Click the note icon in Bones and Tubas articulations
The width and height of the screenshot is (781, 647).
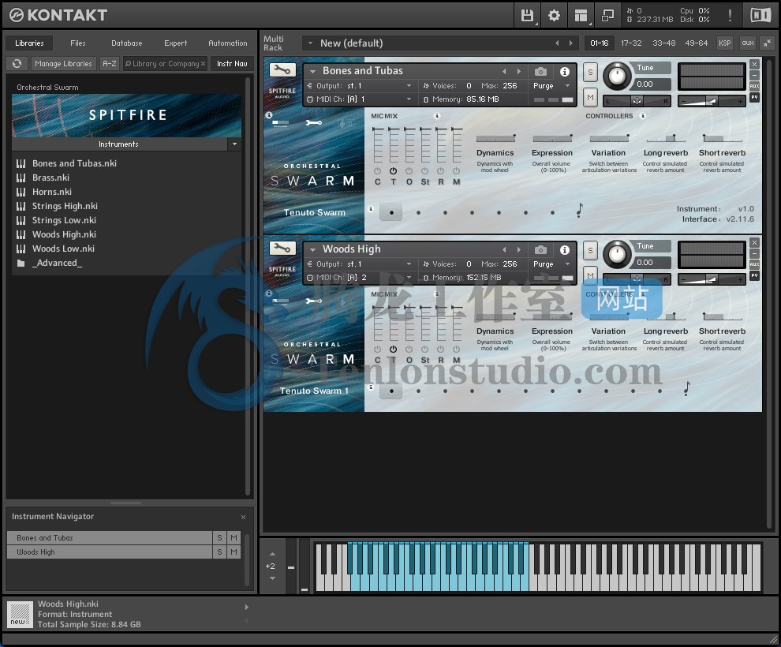[579, 211]
